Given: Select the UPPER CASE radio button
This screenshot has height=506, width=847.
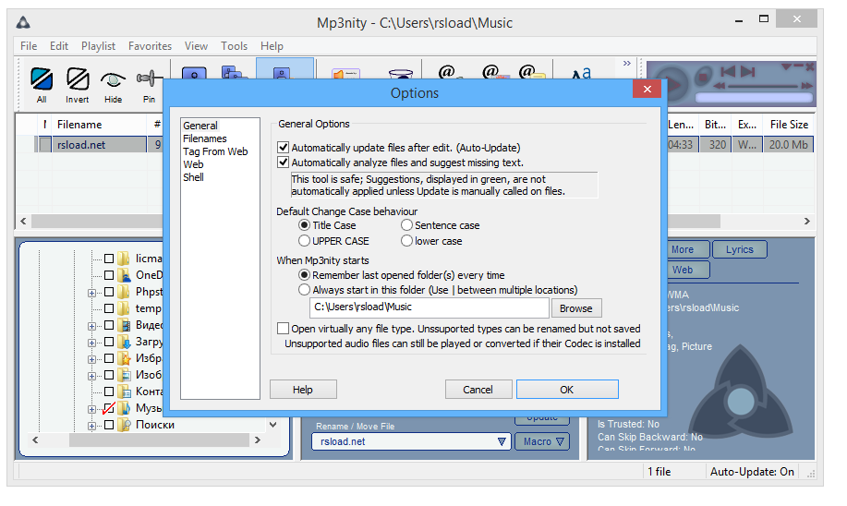Looking at the screenshot, I should pos(305,241).
